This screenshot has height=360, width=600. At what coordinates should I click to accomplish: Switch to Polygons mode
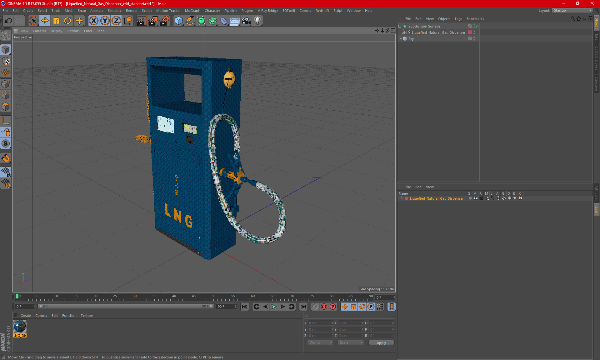click(6, 107)
